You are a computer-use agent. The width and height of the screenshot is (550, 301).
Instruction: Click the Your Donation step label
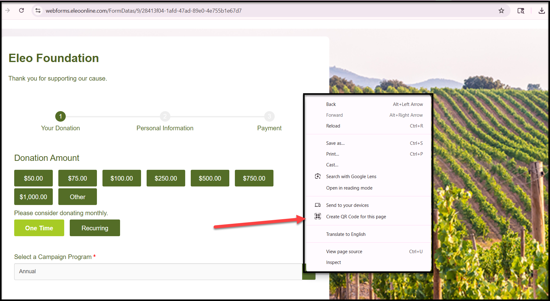click(x=60, y=128)
